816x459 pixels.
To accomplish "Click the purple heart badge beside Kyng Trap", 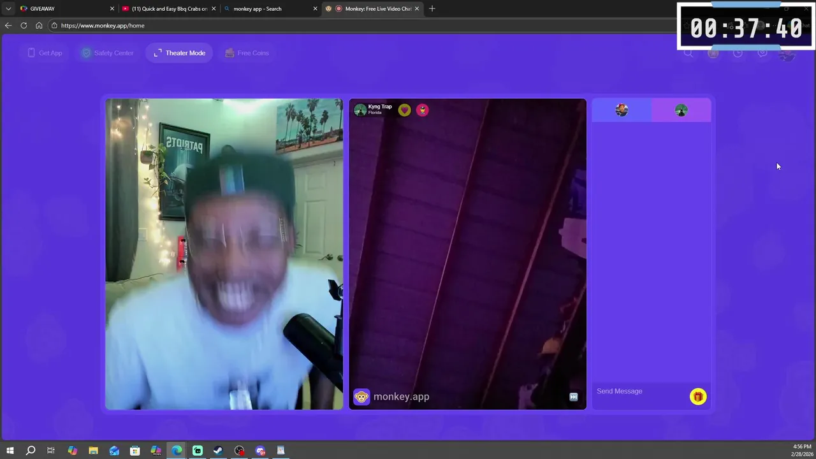I will coord(404,110).
